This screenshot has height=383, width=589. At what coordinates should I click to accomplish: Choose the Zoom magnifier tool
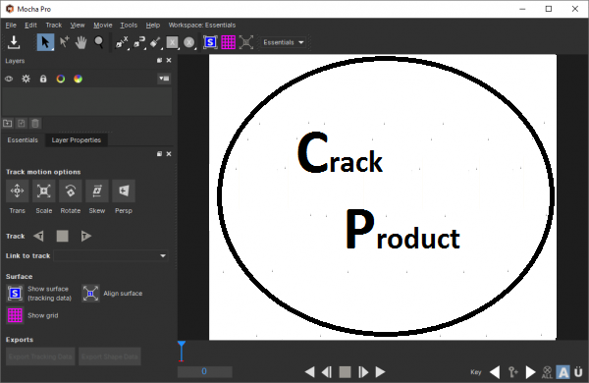(99, 42)
